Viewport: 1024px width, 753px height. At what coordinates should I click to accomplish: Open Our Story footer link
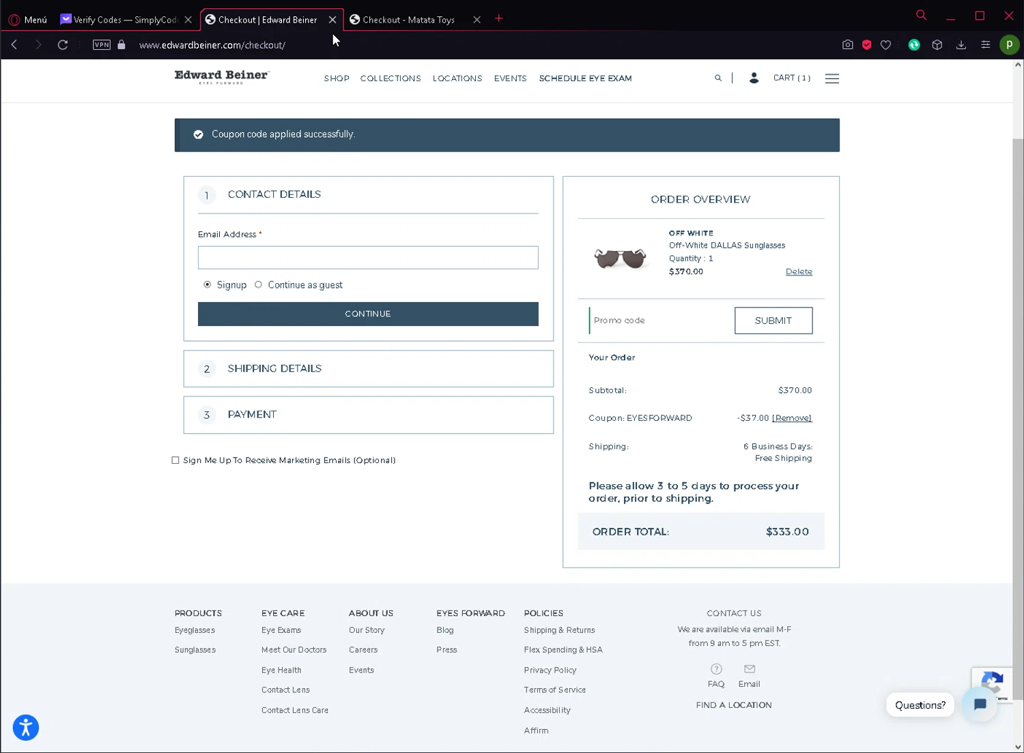(367, 630)
